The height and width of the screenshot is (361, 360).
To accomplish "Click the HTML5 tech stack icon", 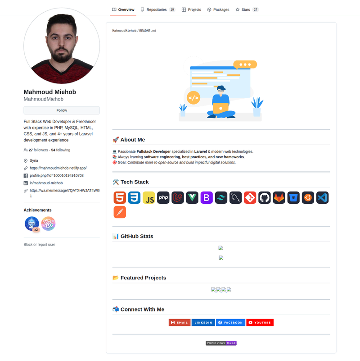I will [x=120, y=197].
